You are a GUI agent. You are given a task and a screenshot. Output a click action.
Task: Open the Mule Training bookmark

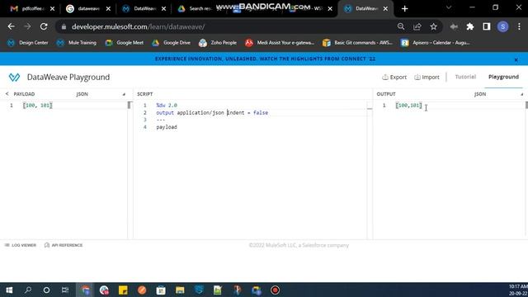tap(77, 43)
